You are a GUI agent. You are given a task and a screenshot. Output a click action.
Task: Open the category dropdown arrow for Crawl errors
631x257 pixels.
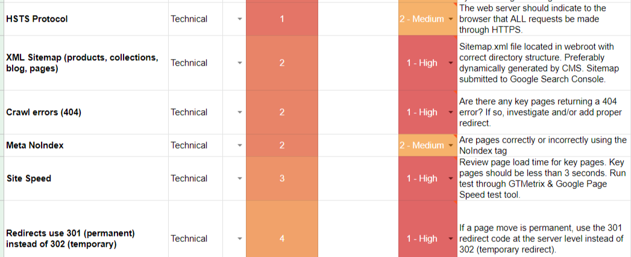[239, 113]
